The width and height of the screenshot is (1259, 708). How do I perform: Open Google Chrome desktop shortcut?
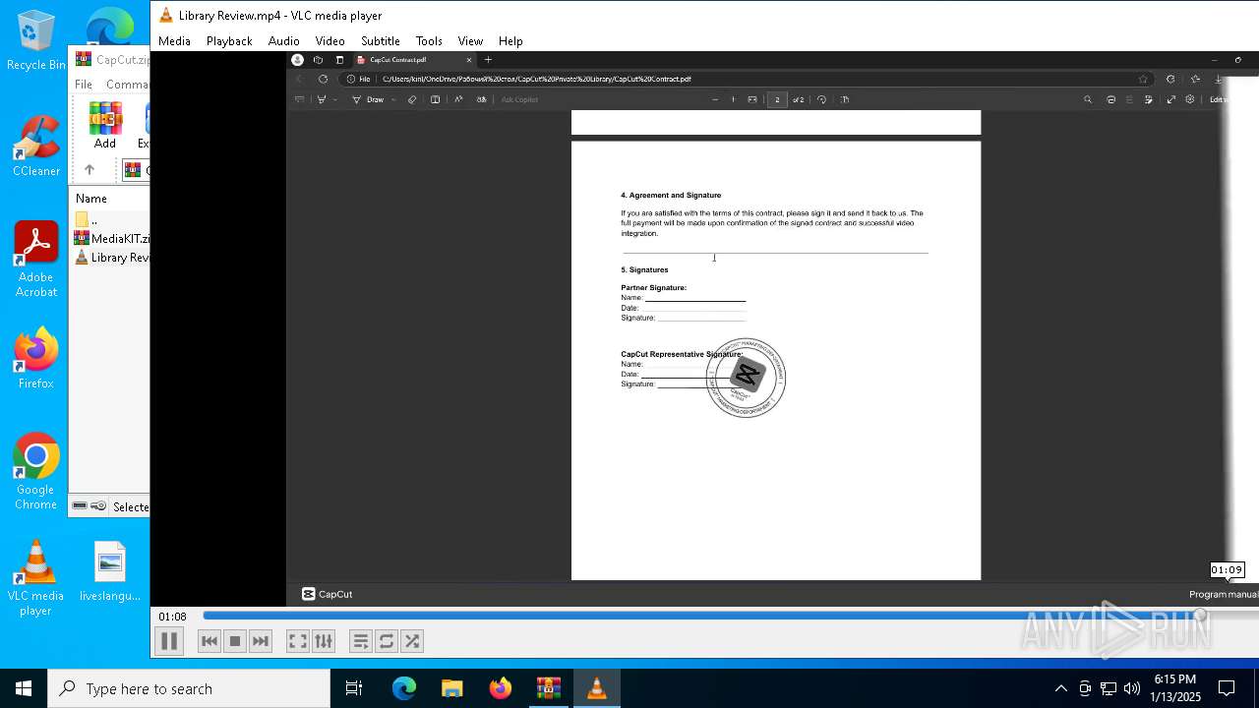36,472
